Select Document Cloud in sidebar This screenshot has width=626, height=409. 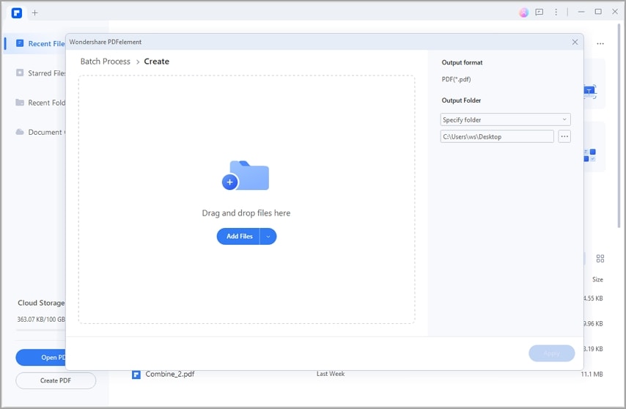point(40,132)
